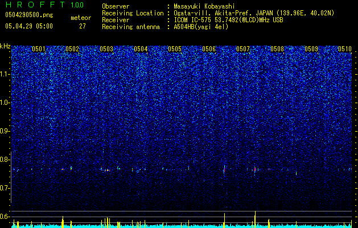Screen dimensions: 358x228
Task: Click the meteor echo streak just after 0506
Action: coord(224,170)
